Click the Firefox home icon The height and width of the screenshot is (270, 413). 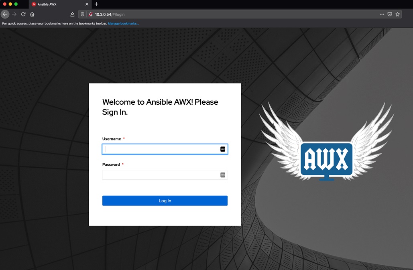32,14
